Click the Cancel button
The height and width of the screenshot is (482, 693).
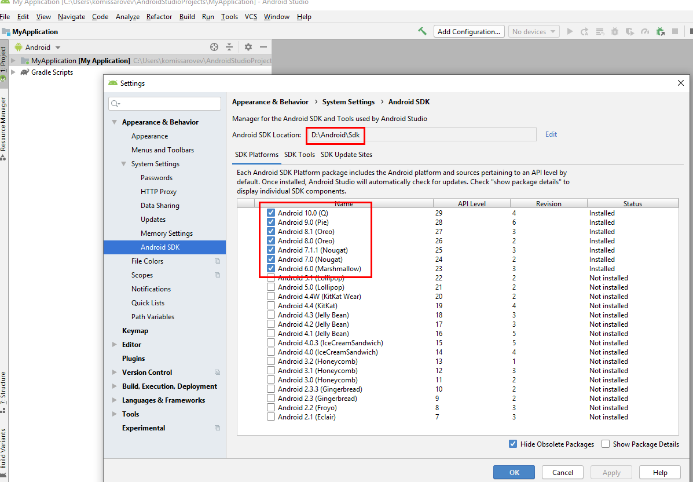pyautogui.click(x=563, y=472)
